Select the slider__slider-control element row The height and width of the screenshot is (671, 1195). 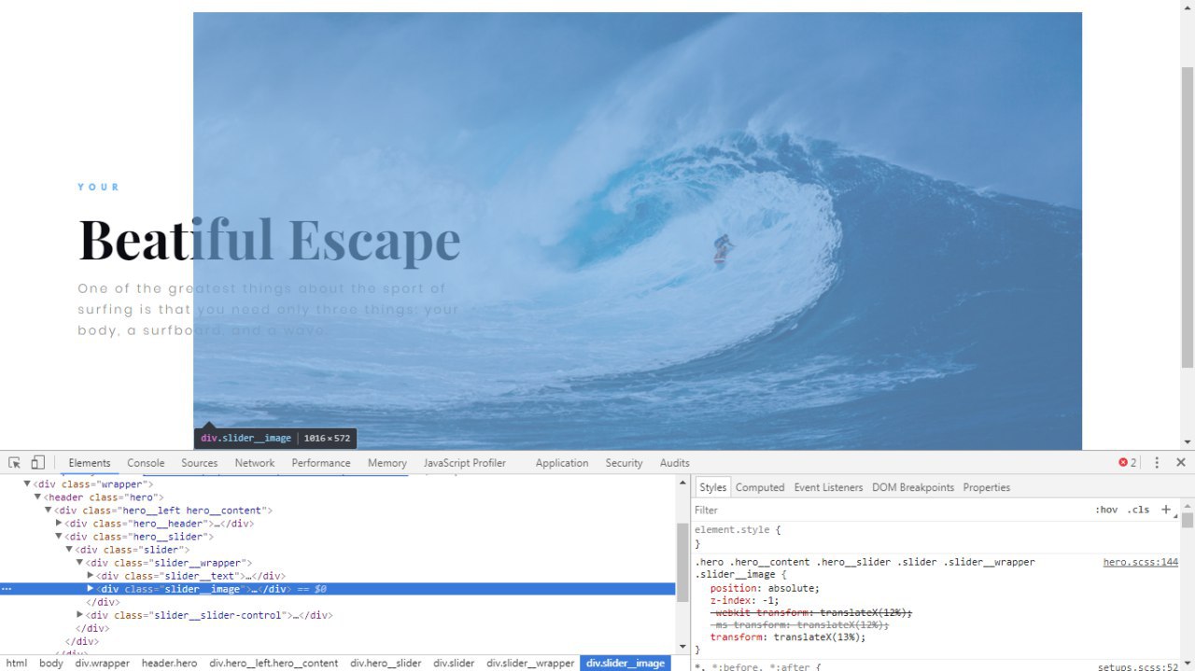[337, 615]
